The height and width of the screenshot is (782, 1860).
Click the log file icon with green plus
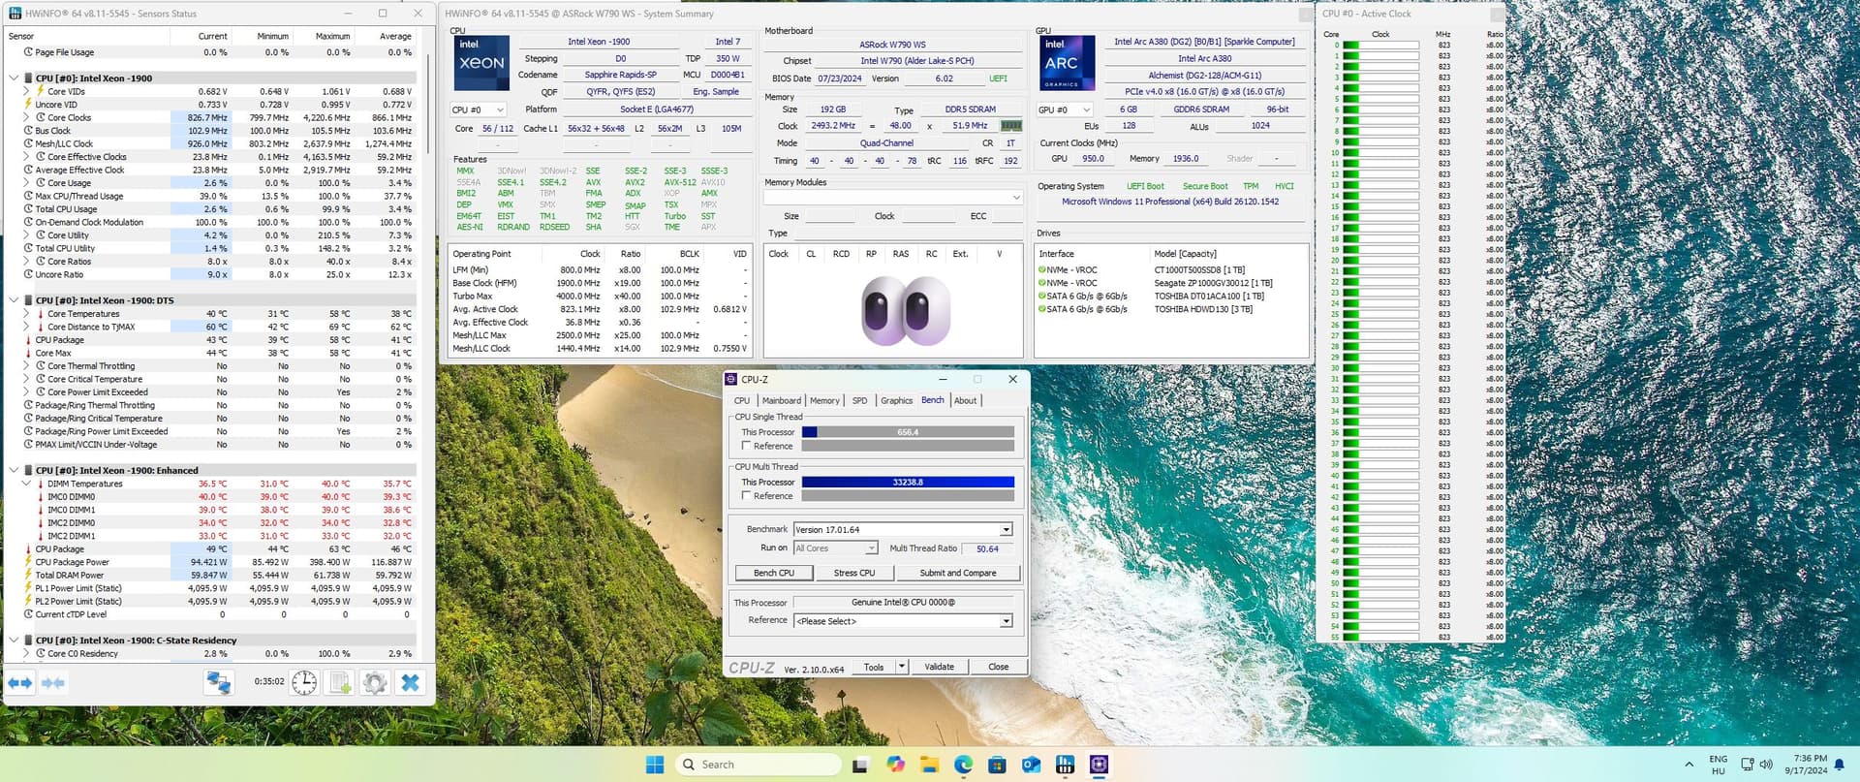coord(340,682)
